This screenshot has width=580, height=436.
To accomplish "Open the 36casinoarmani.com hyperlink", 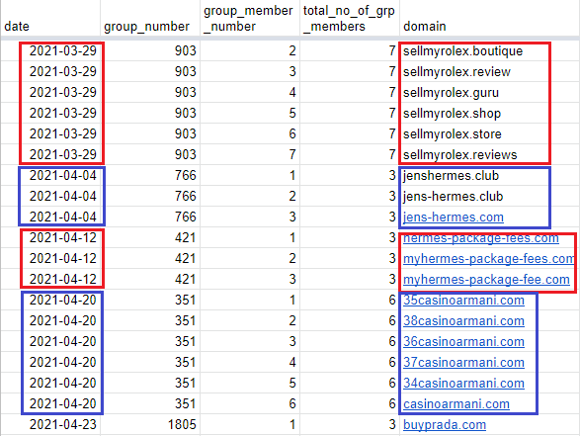I will [463, 342].
